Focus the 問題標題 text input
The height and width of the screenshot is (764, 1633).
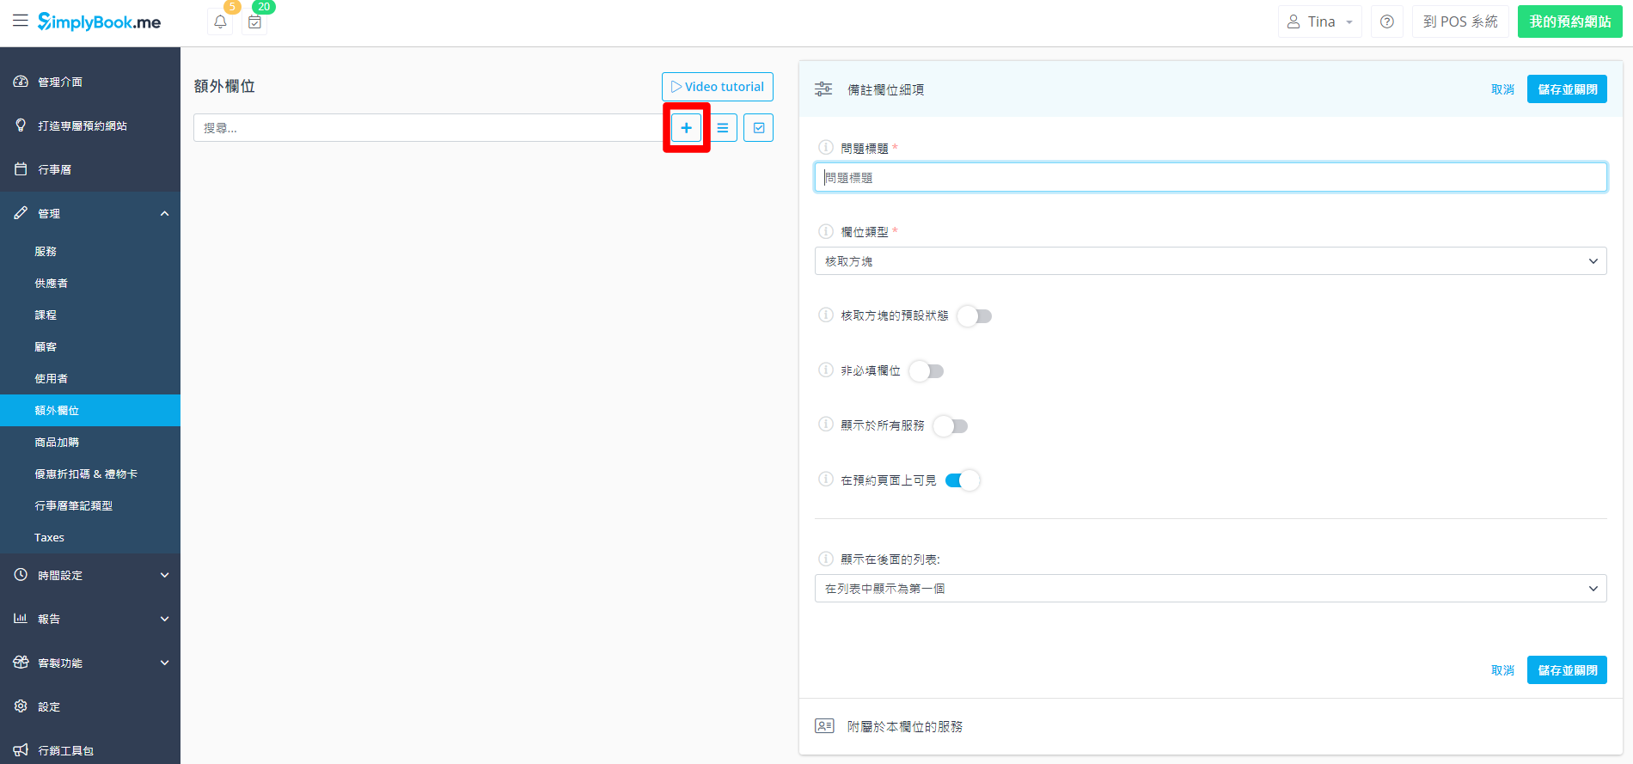point(1210,178)
